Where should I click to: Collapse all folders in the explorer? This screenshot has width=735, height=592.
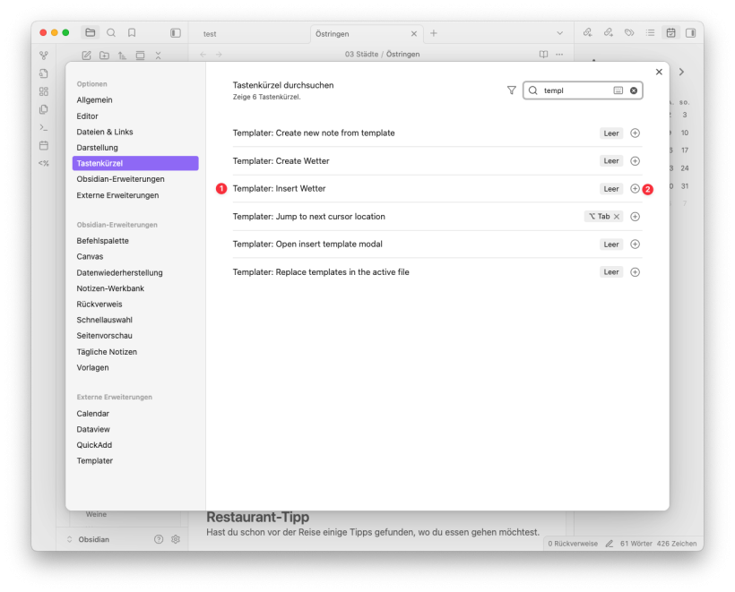158,56
